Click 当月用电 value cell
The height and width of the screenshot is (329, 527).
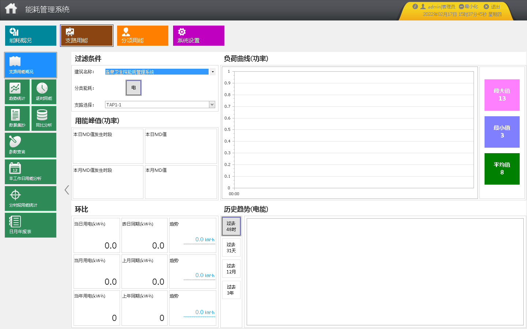coord(97,272)
